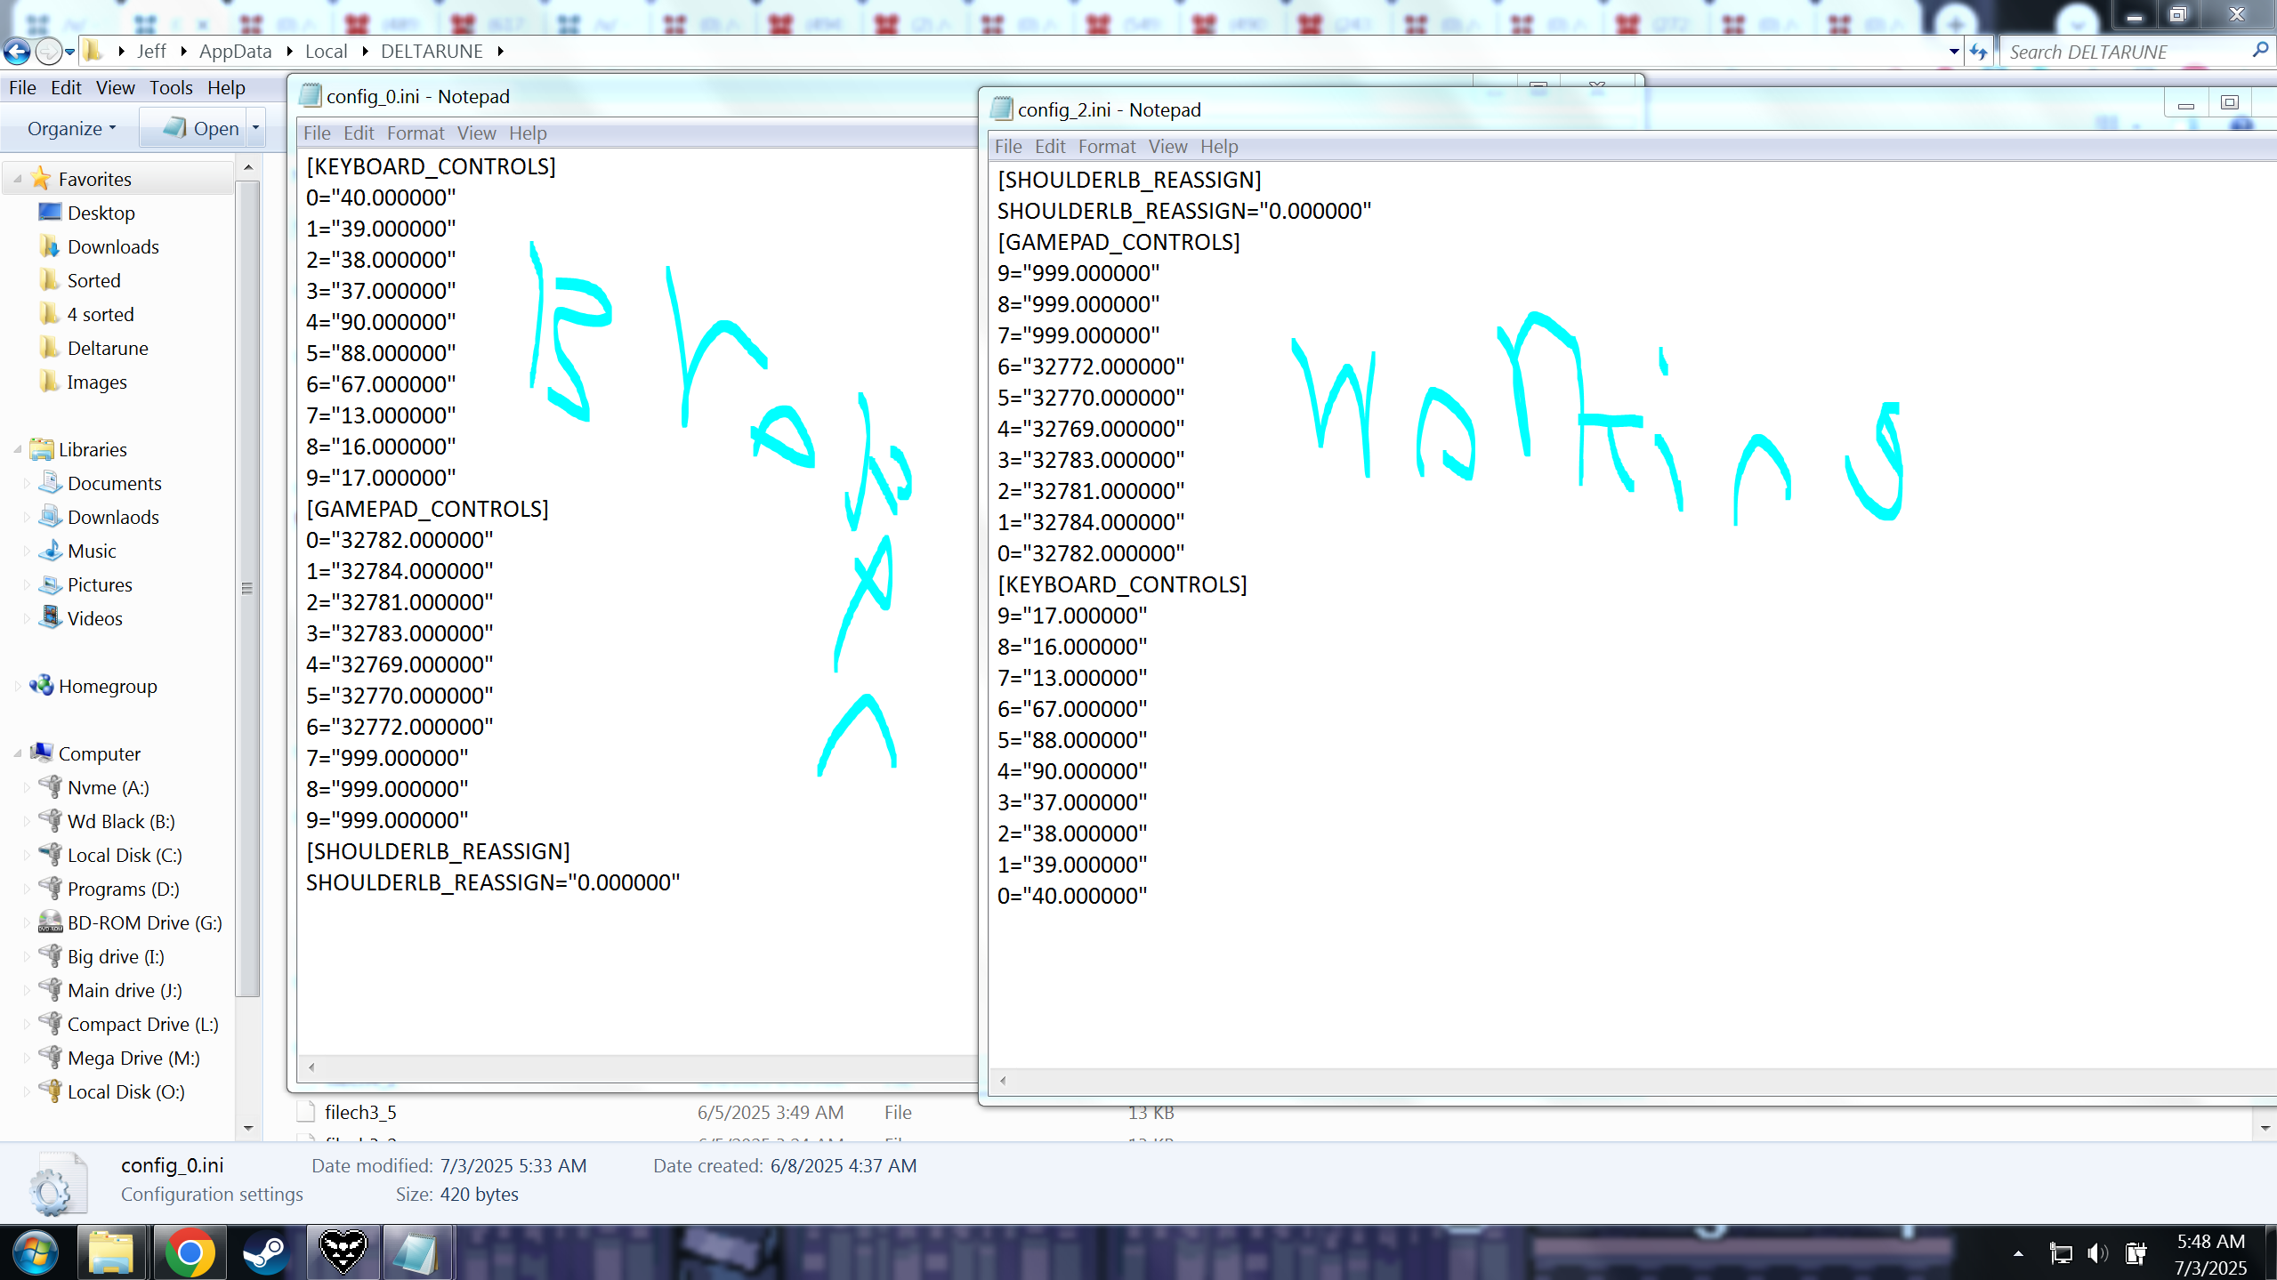This screenshot has width=2277, height=1280.
Task: Show hidden icons in the system tray
Action: (x=2018, y=1253)
